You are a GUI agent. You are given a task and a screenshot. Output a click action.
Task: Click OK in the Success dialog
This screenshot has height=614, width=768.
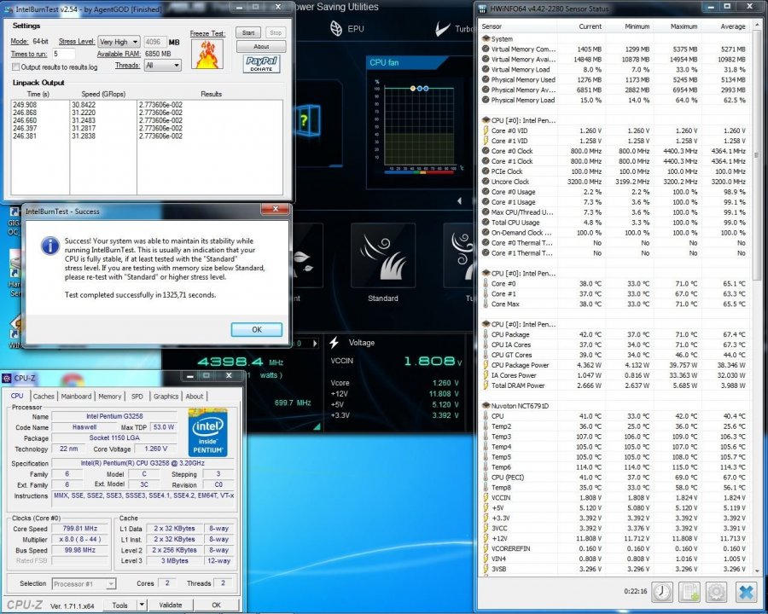tap(257, 329)
